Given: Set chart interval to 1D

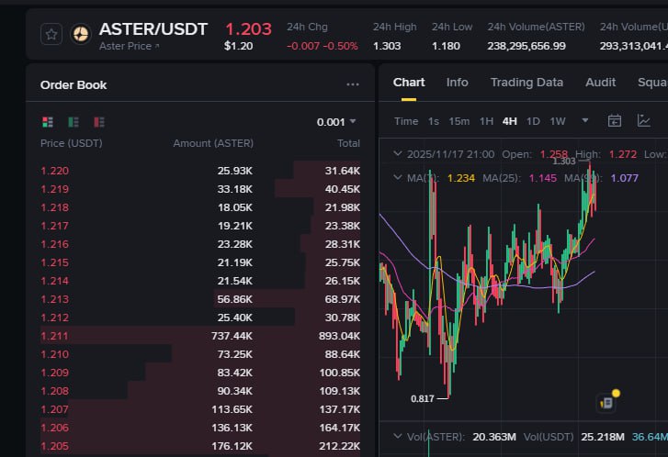Looking at the screenshot, I should (x=533, y=121).
